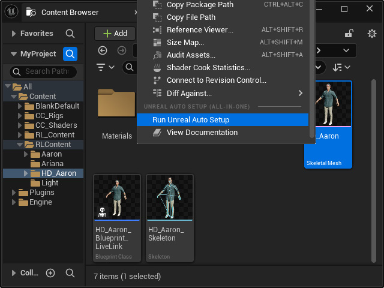The image size is (384, 288).
Task: Click '7 items (1 selected)' status text
Action: pyautogui.click(x=127, y=276)
